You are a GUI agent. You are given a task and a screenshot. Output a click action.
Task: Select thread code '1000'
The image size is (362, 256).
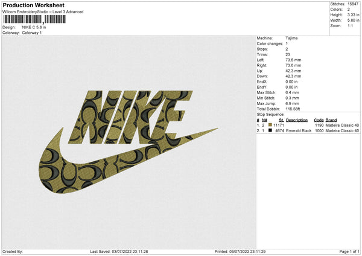[319, 131]
